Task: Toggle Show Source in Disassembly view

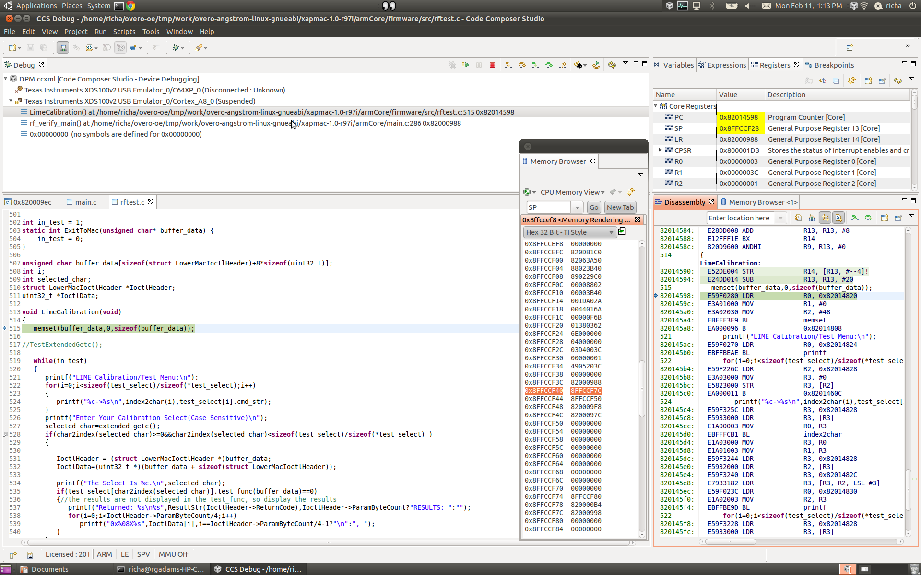Action: pos(838,218)
